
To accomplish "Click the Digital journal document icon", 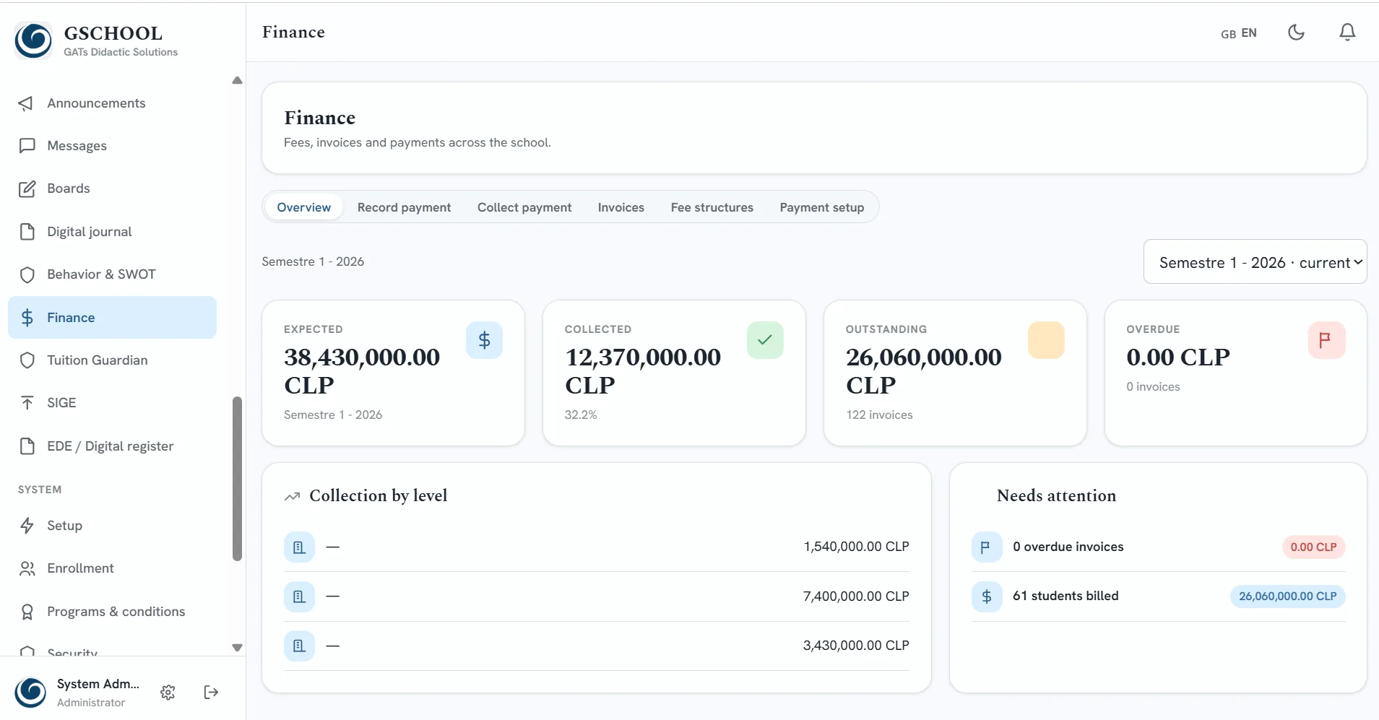I will 27,232.
